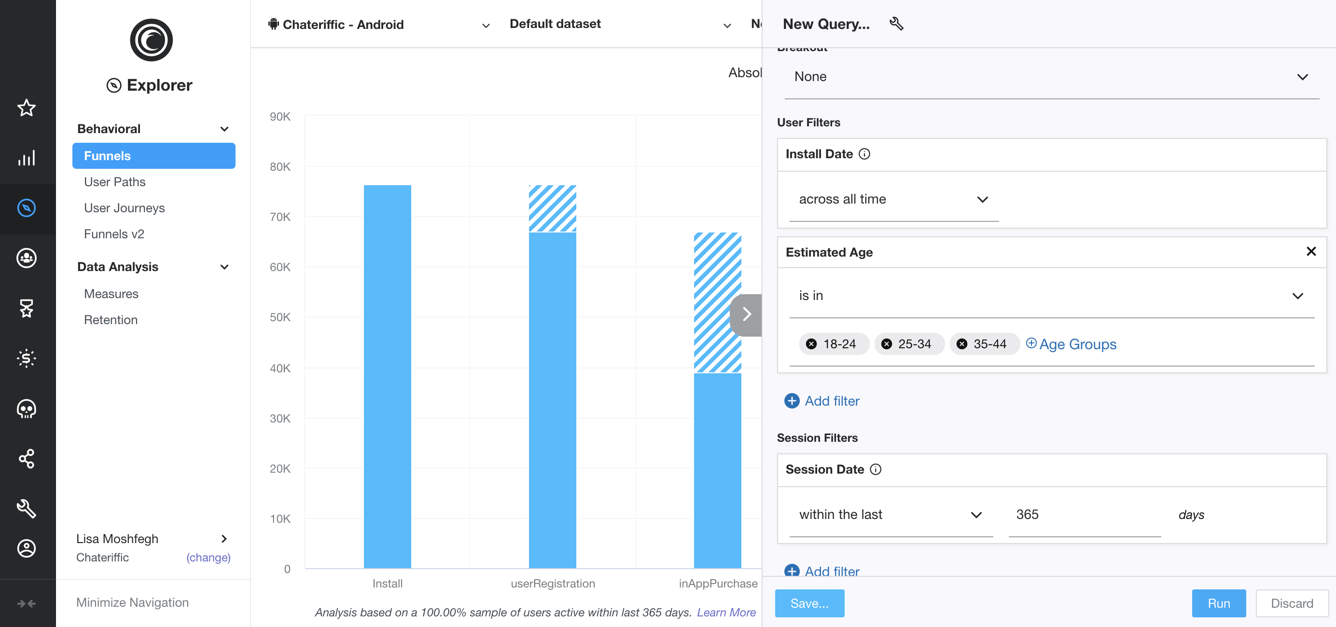
Task: Click Add filter under User Filters
Action: point(832,401)
